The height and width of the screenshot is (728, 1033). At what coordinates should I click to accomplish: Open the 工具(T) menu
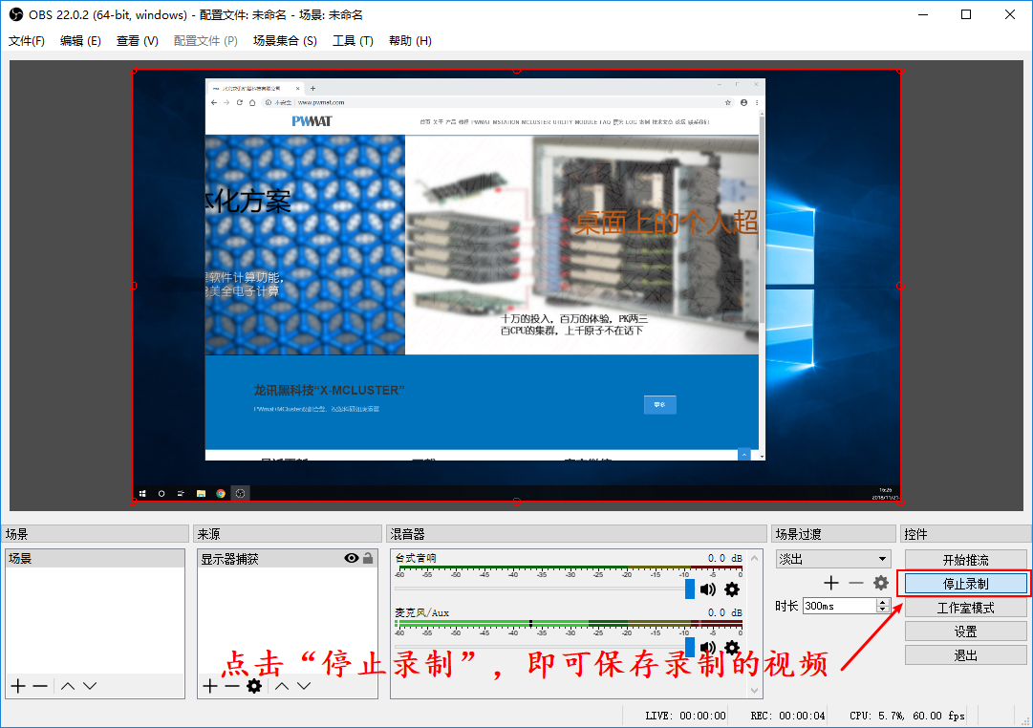click(353, 41)
